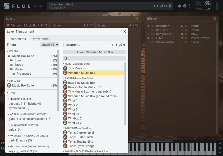Screen dimensions: 223x156
Task: Adjust the Vol knob
Action: pos(208,4)
